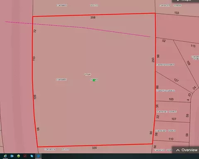Open Outlook from the taskbar

click(x=12, y=156)
